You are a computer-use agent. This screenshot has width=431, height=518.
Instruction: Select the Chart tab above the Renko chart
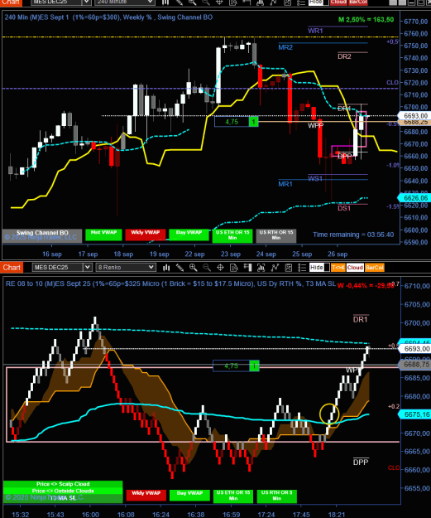(12, 267)
